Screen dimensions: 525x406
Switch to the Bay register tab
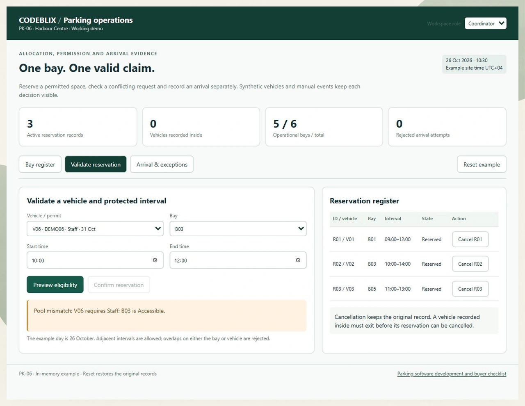click(40, 164)
